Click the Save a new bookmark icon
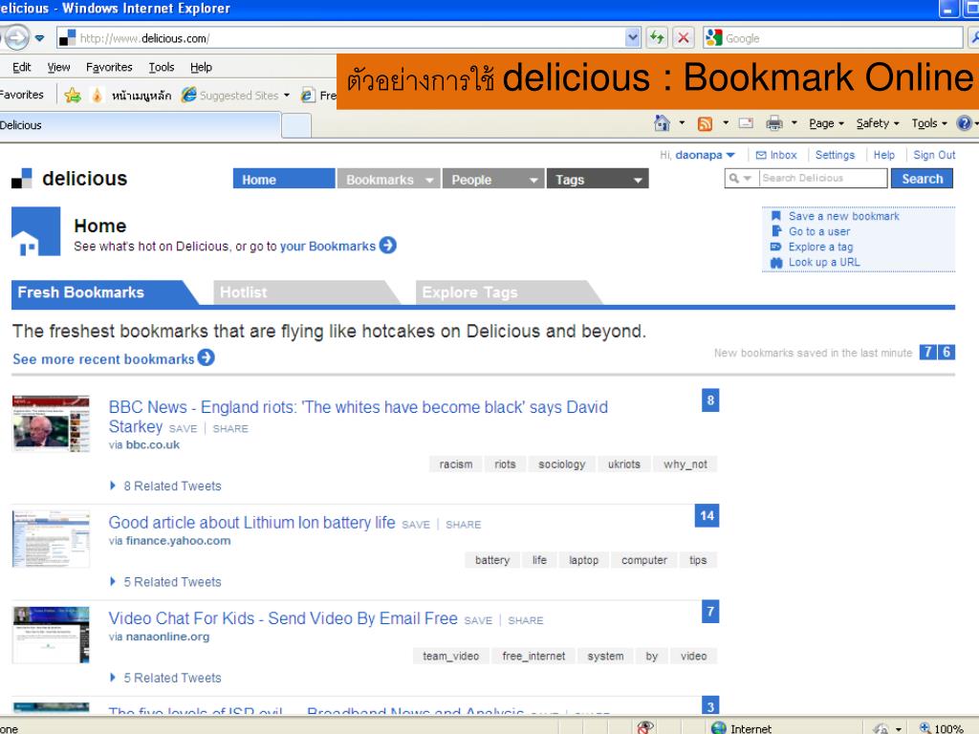The width and height of the screenshot is (979, 734). [776, 216]
